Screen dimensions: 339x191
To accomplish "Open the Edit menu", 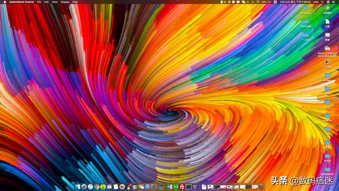I will [47, 2].
